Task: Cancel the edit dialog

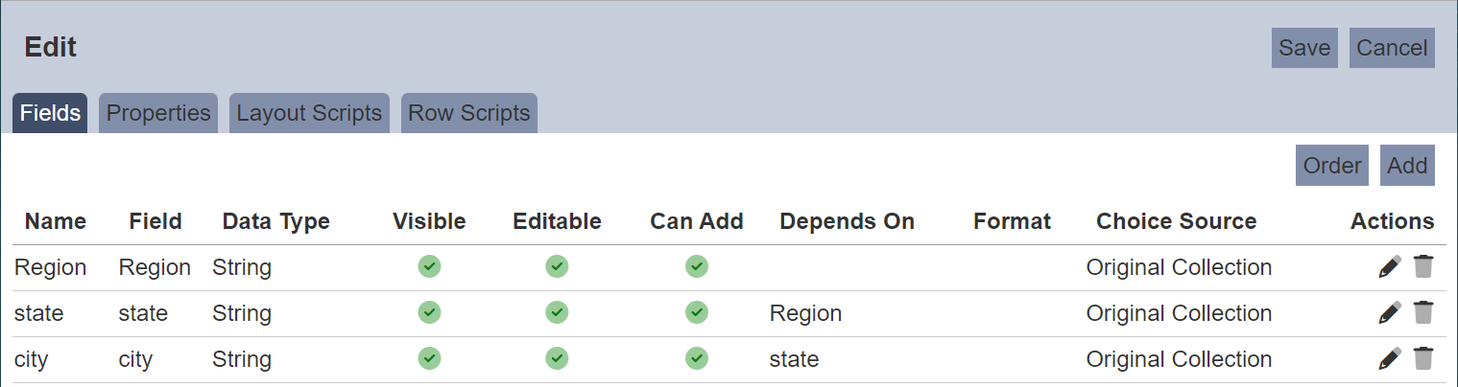Action: [1392, 48]
